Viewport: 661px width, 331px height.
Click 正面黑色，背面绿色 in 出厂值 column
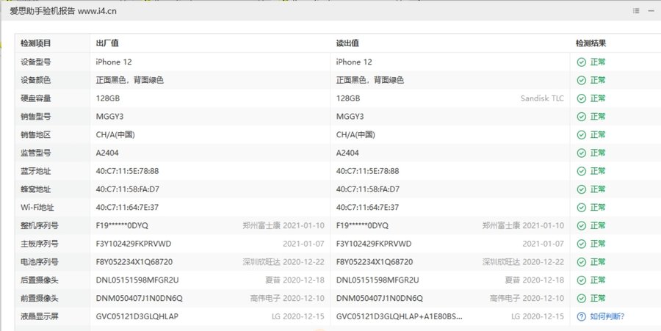coord(130,80)
